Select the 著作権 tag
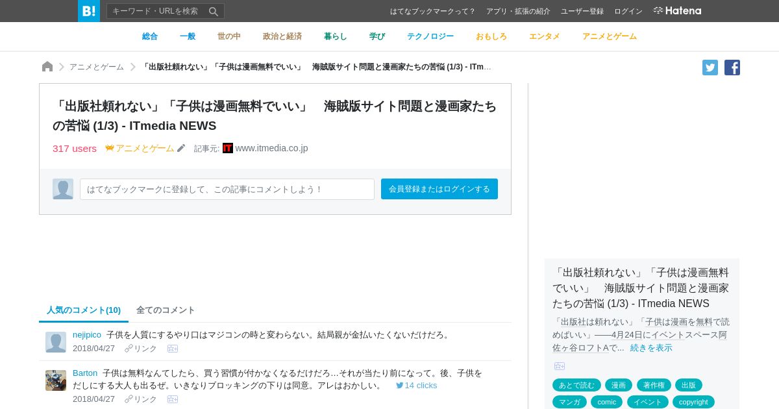Viewport: 779px width, 409px height. [x=654, y=385]
